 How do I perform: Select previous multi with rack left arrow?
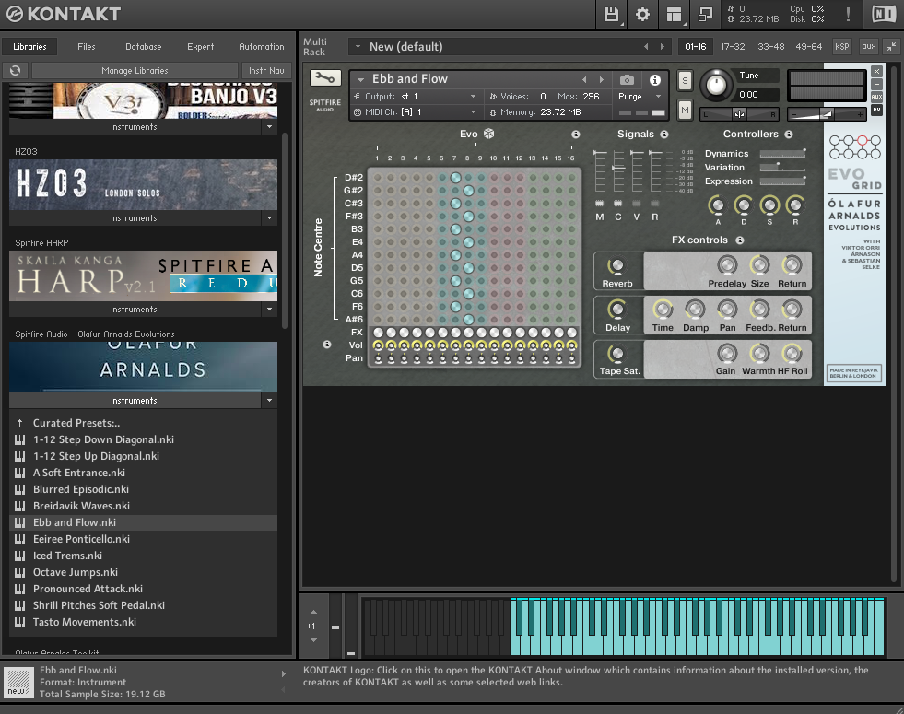coord(646,47)
